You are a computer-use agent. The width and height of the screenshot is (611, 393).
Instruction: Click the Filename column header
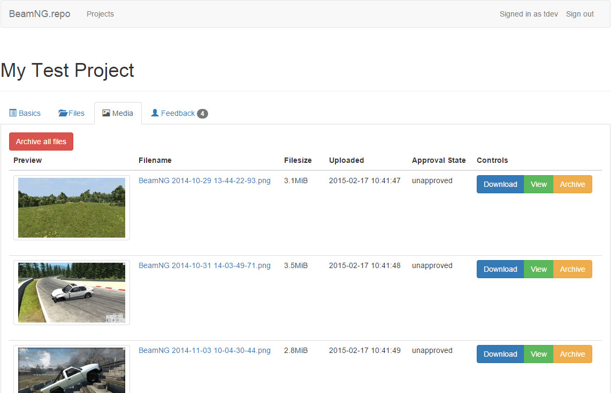click(155, 160)
